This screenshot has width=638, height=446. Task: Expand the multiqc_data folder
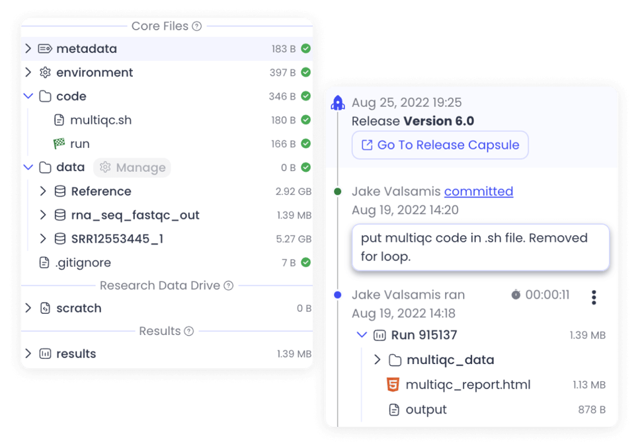click(x=378, y=359)
